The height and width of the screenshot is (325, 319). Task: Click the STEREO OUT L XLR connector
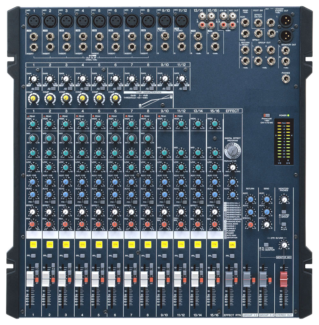[x=286, y=20]
